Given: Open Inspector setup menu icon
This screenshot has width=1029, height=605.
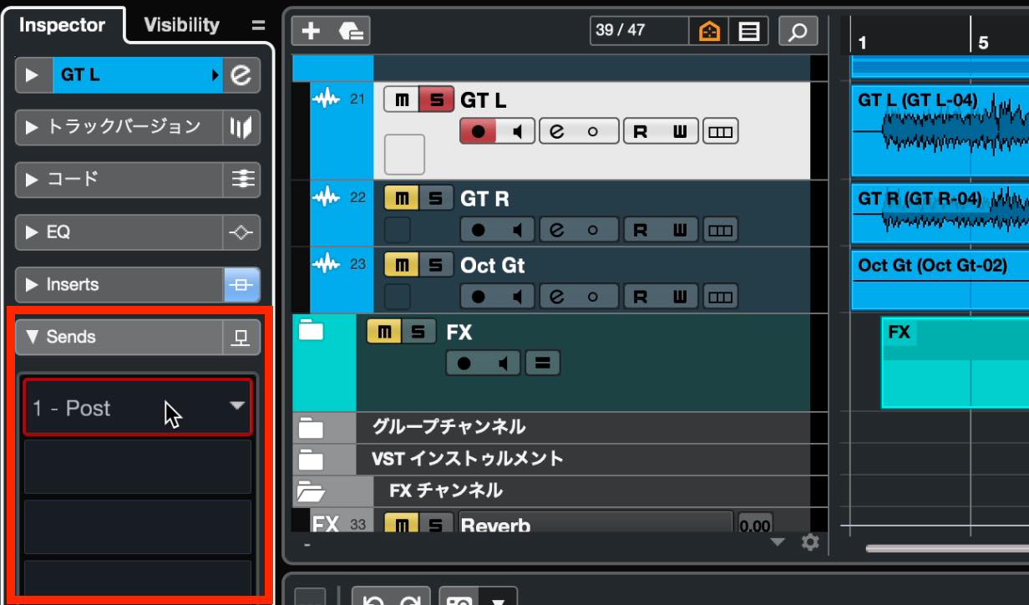Looking at the screenshot, I should point(258,26).
